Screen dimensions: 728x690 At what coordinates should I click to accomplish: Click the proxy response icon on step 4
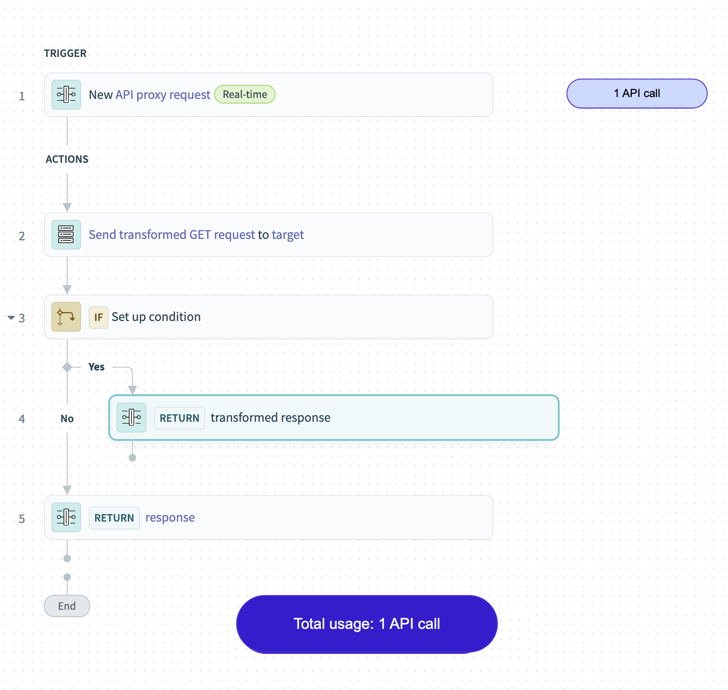point(131,418)
